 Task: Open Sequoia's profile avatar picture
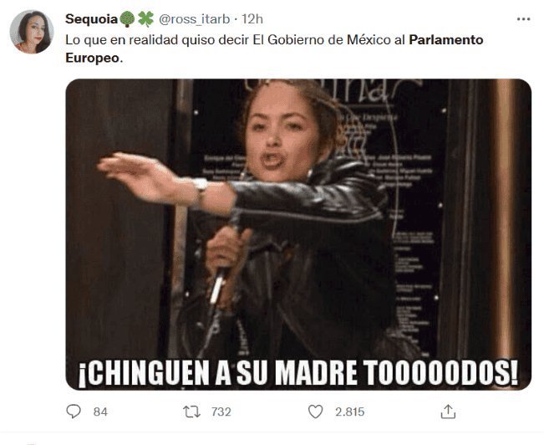[x=32, y=32]
